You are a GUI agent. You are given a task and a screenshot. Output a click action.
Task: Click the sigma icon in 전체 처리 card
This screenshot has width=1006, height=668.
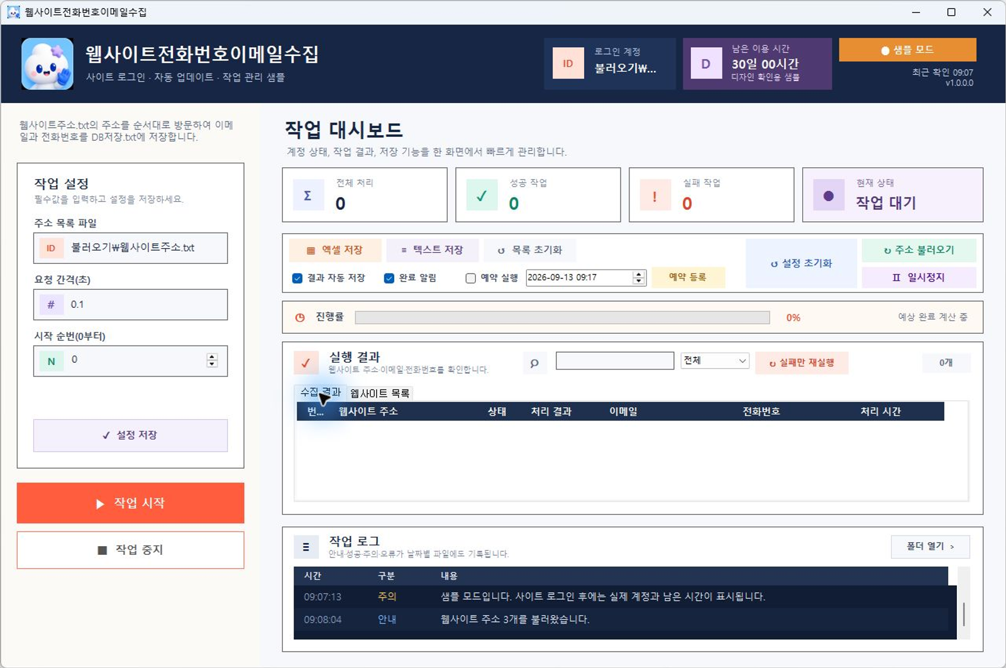point(308,195)
